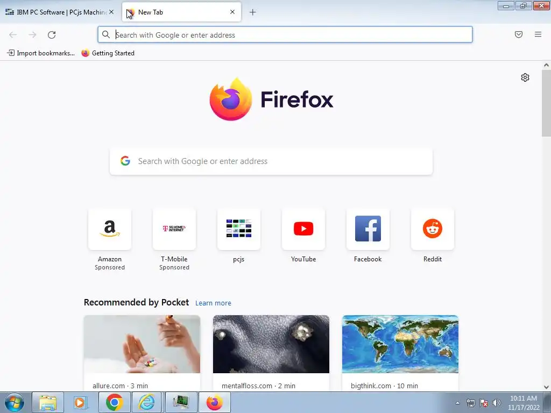551x413 pixels.
Task: Launch Windows Media Player from taskbar
Action: tap(80, 402)
